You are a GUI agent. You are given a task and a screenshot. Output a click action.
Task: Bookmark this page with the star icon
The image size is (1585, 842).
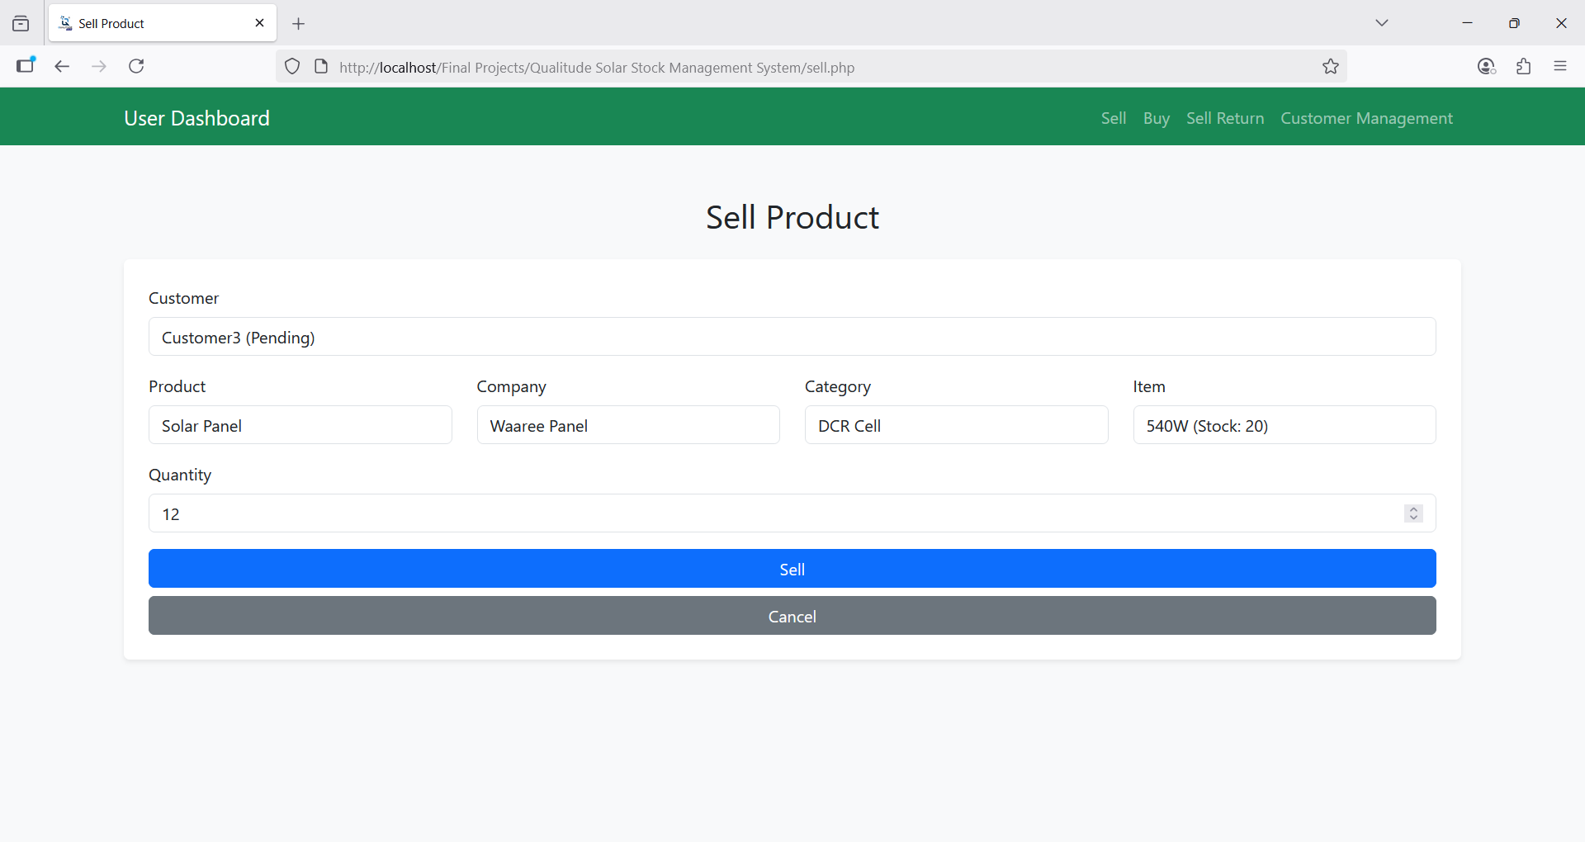[1330, 67]
